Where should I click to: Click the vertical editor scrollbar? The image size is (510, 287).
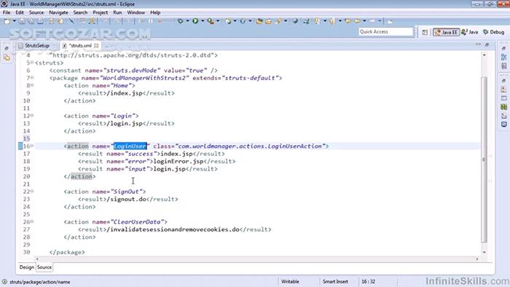(484, 160)
